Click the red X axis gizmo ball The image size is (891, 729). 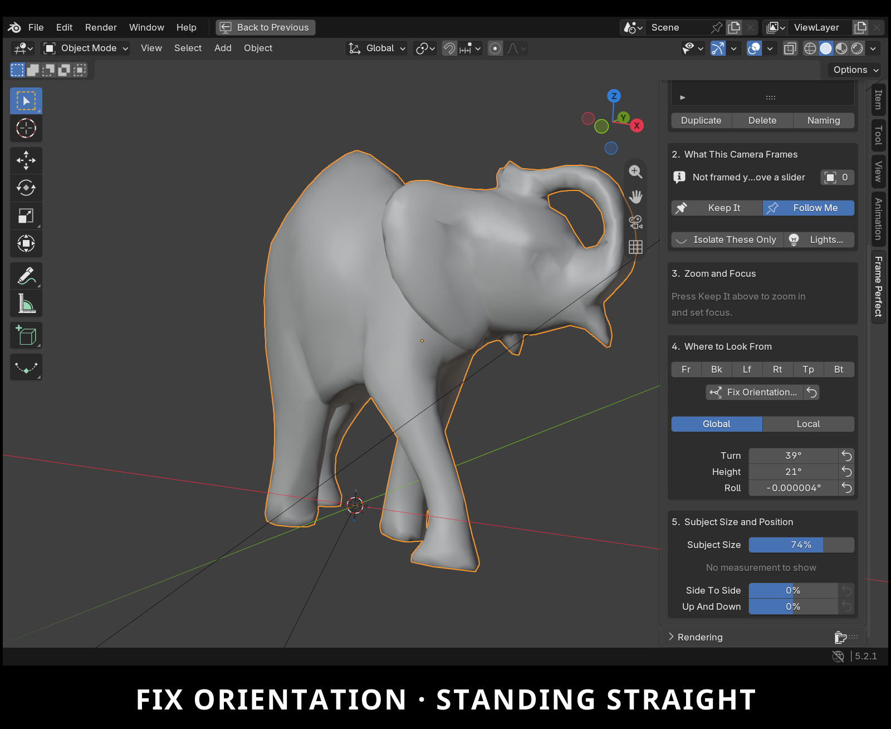(637, 125)
